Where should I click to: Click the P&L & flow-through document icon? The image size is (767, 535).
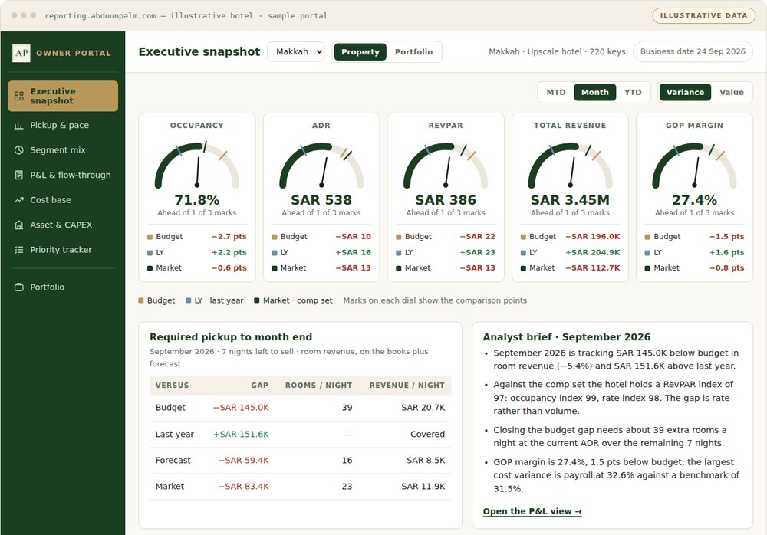(x=19, y=175)
